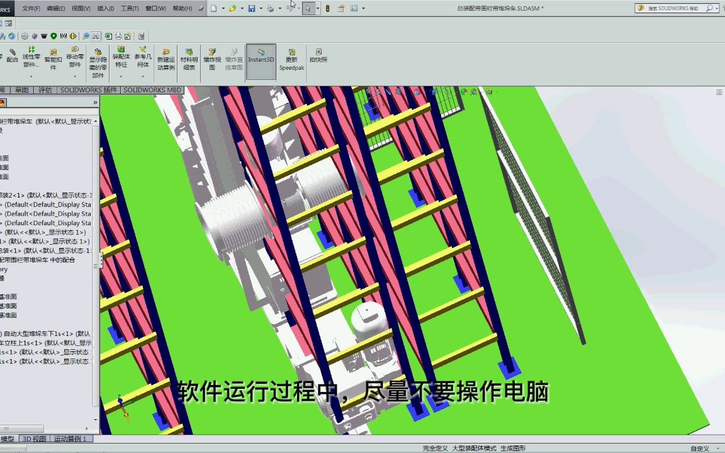Screen dimensions: 725x453
Task: Select the 材料明细表 tool
Action: point(189,58)
